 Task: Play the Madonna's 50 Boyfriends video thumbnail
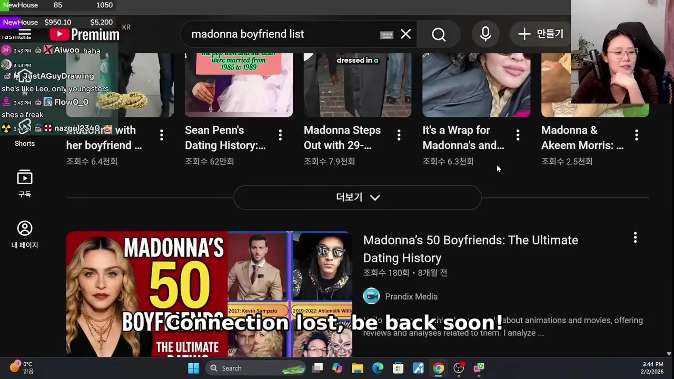[209, 294]
